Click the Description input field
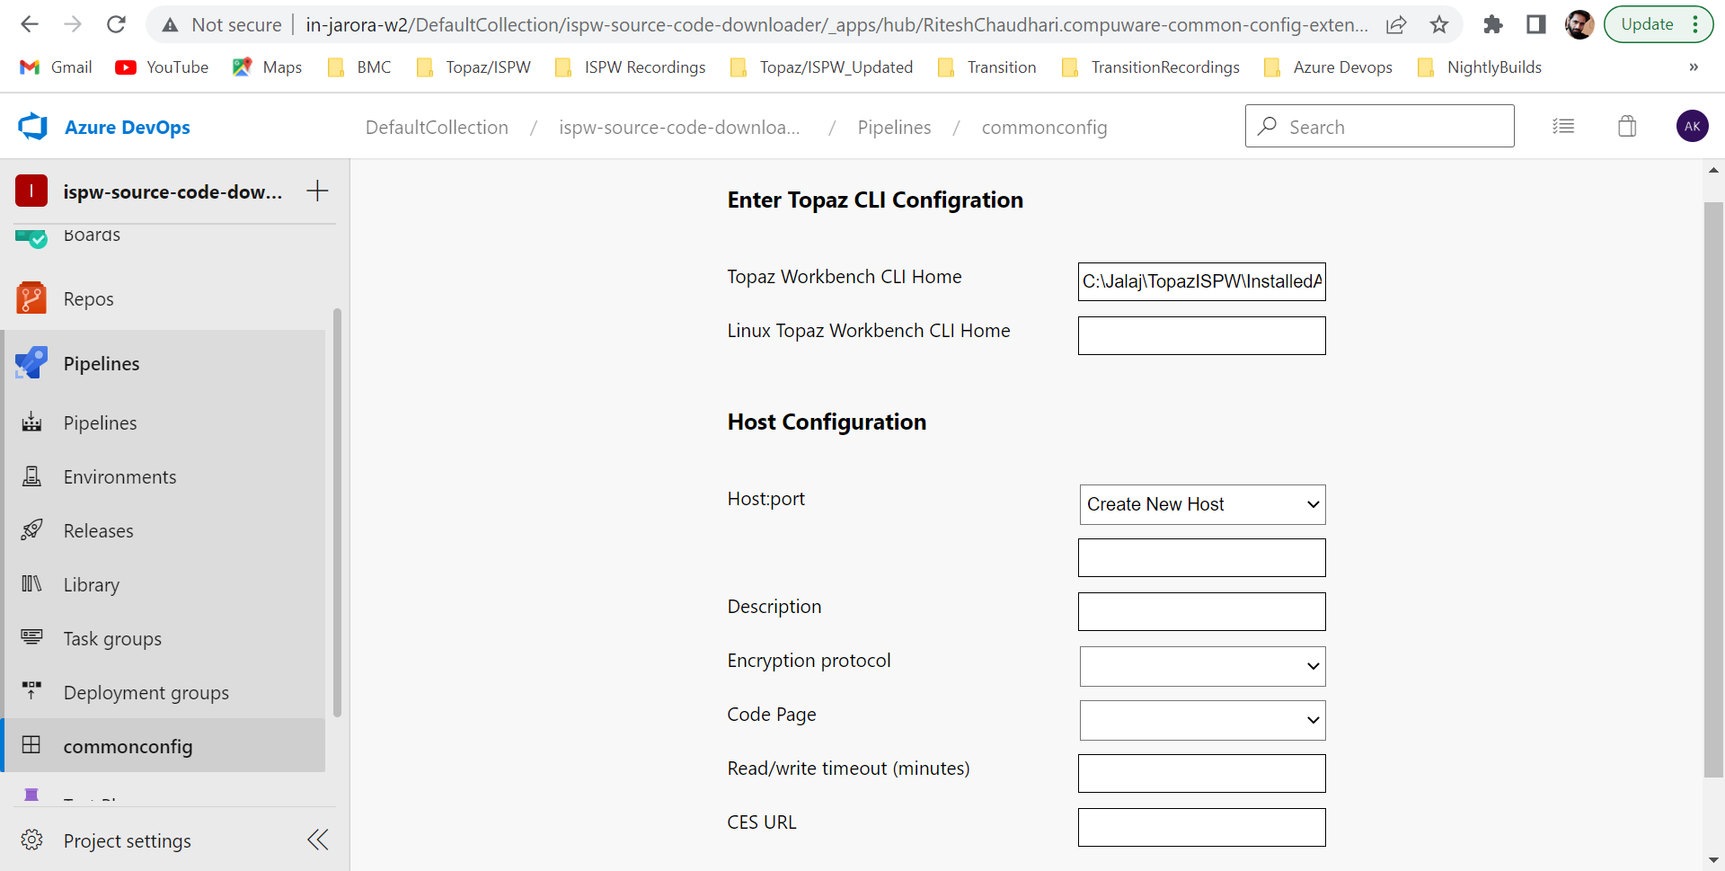1725x871 pixels. (x=1201, y=611)
